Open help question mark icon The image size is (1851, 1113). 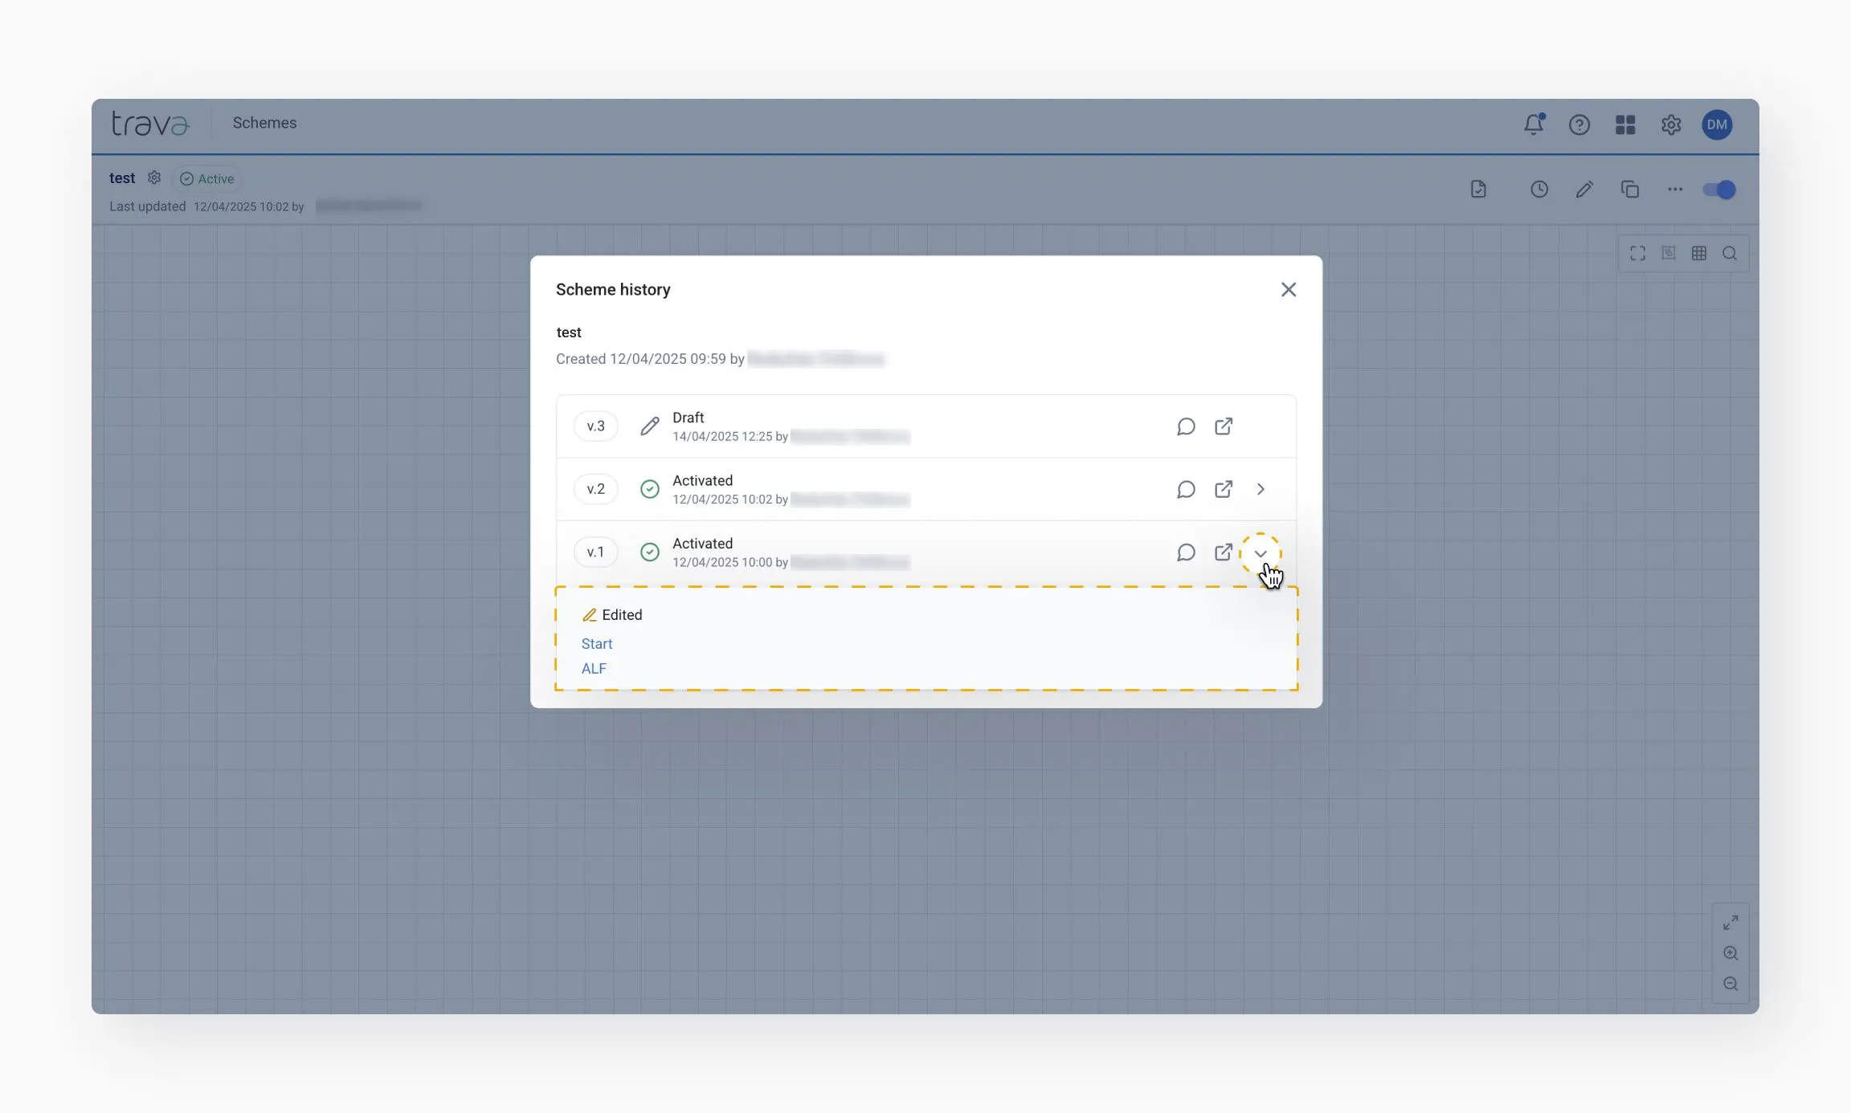(1579, 124)
